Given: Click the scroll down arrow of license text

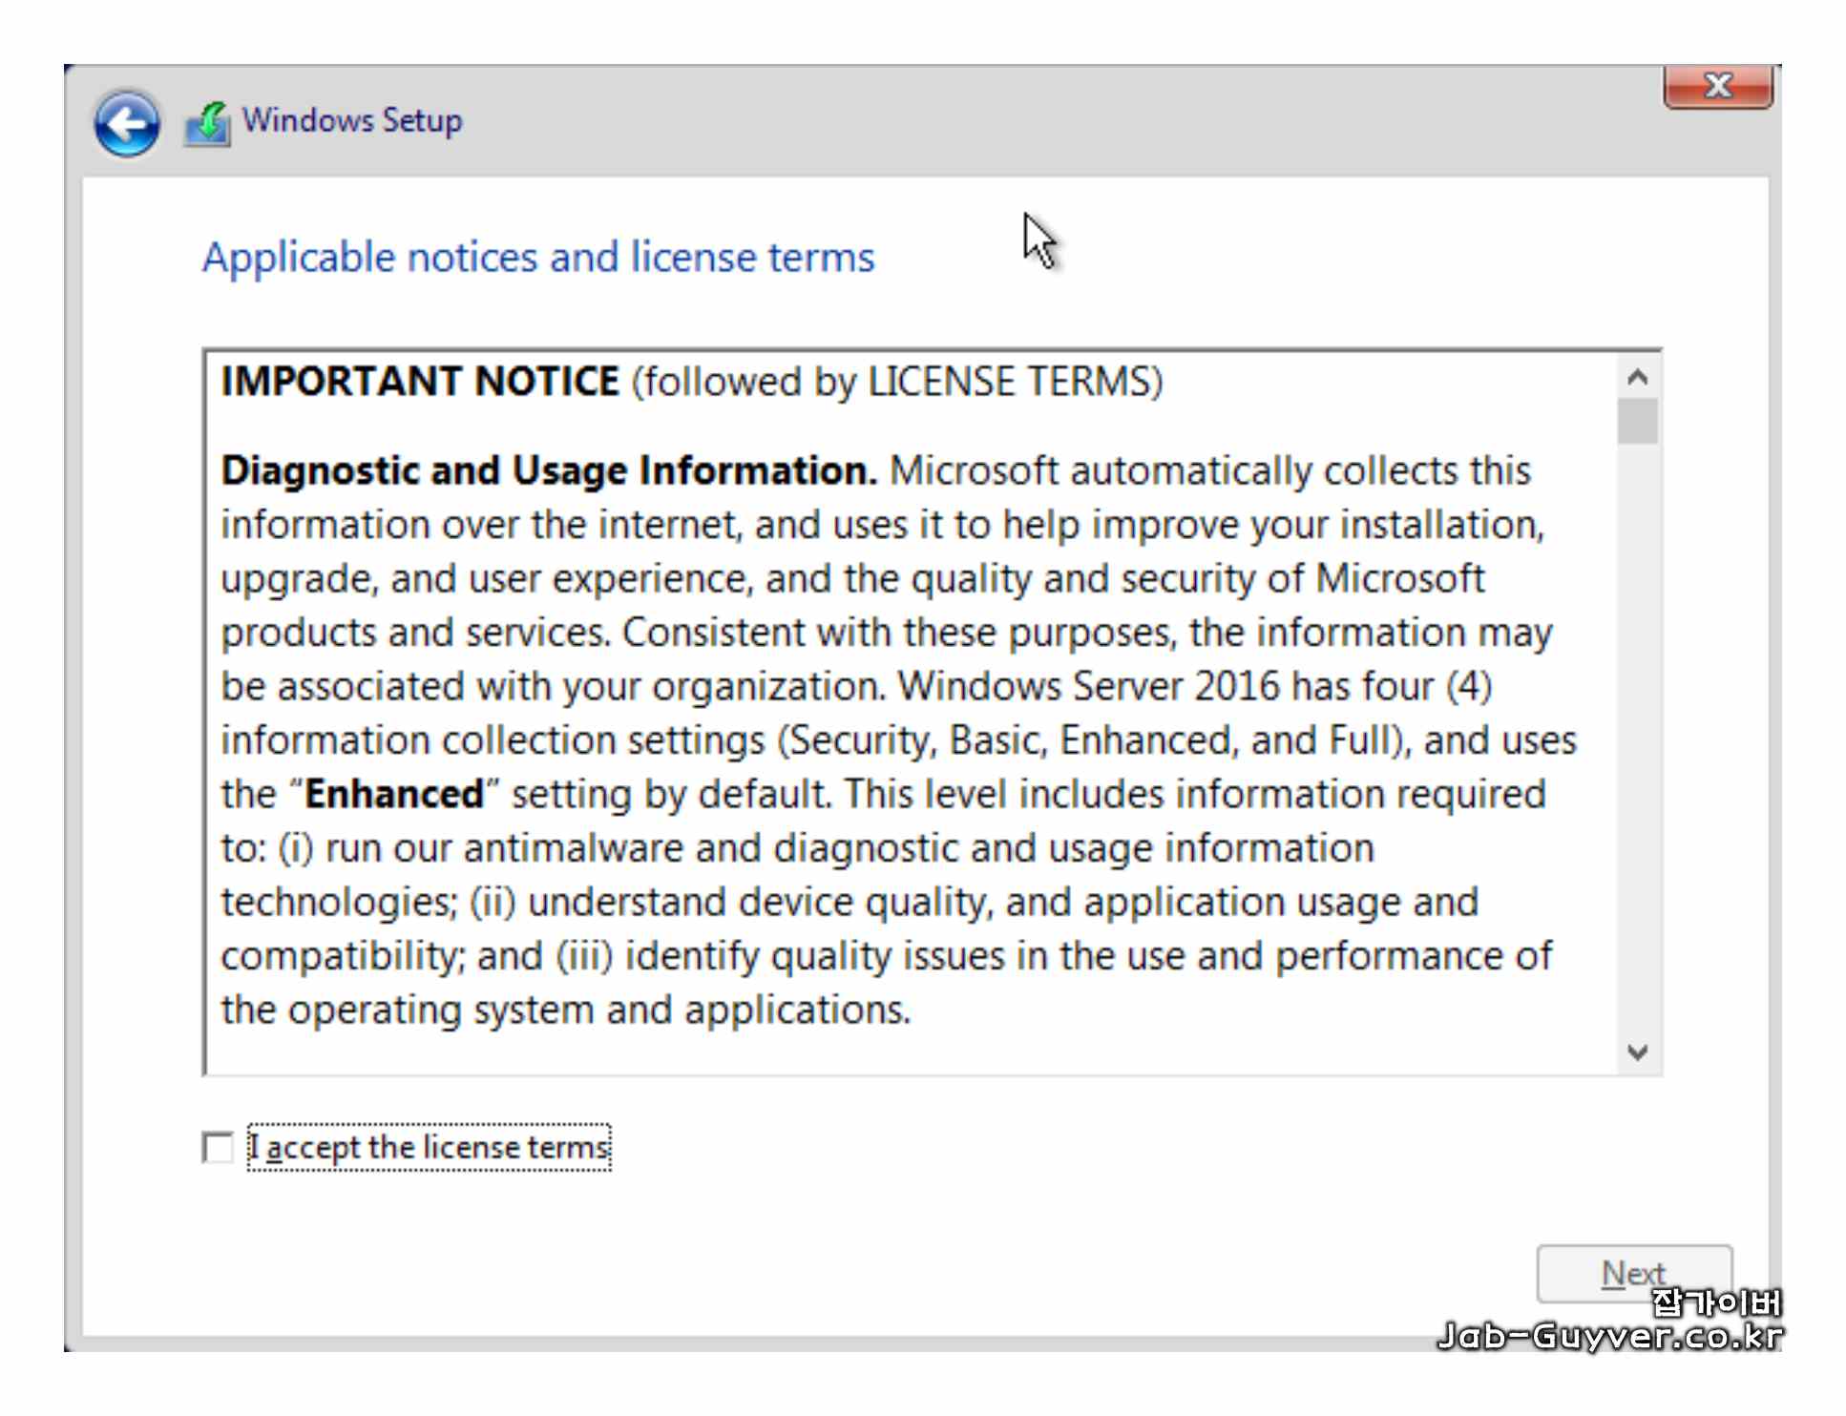Looking at the screenshot, I should coord(1638,1052).
